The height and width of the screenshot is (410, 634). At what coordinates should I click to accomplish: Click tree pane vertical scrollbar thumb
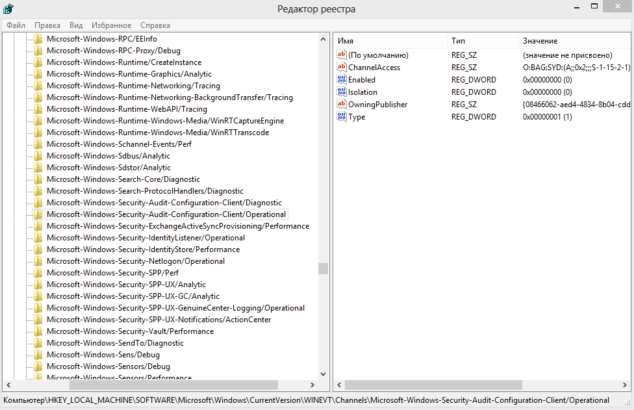[x=323, y=268]
